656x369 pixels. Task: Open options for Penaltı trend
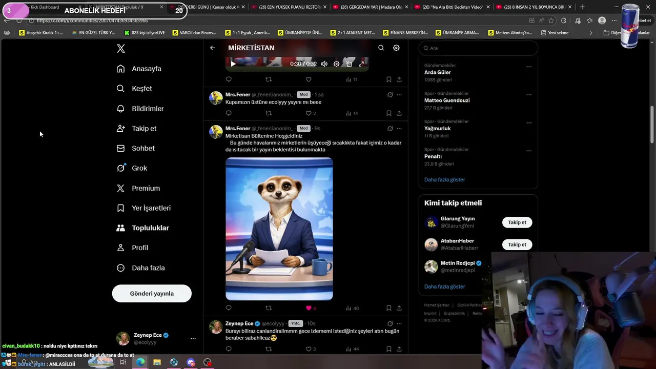point(529,151)
